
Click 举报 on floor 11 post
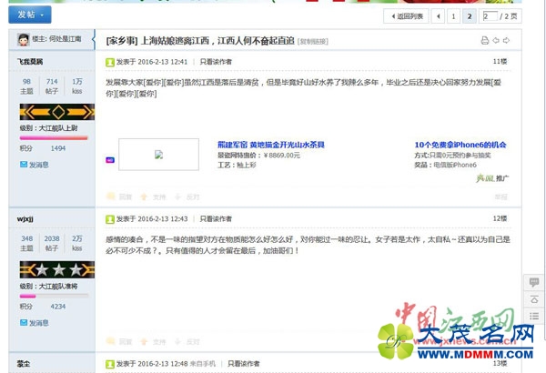[500, 197]
